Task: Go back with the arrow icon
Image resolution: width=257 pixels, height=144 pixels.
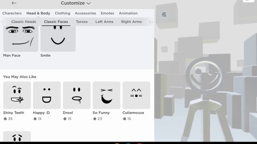Action: pyautogui.click(x=14, y=3)
